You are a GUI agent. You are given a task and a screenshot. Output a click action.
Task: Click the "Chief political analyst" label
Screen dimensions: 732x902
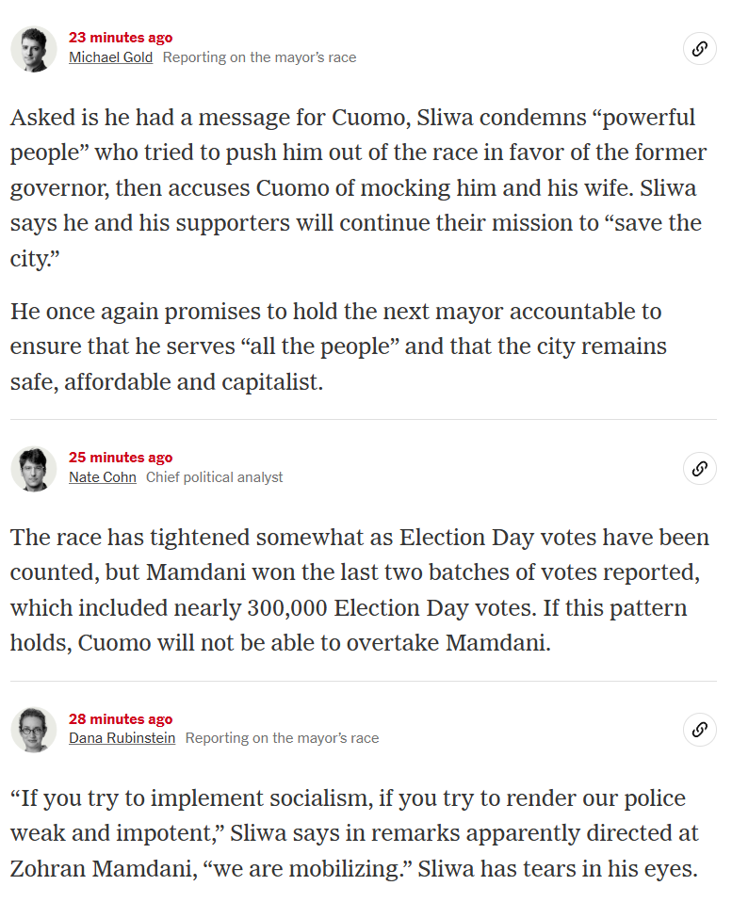click(214, 477)
